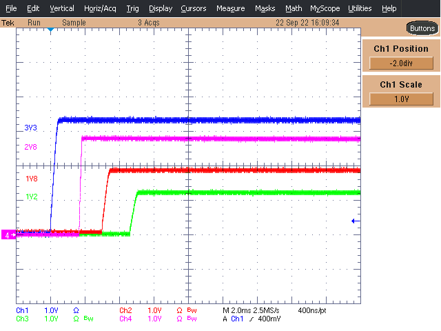The width and height of the screenshot is (441, 331).
Task: Click the Ch1 Position value -2.0div
Action: click(401, 63)
